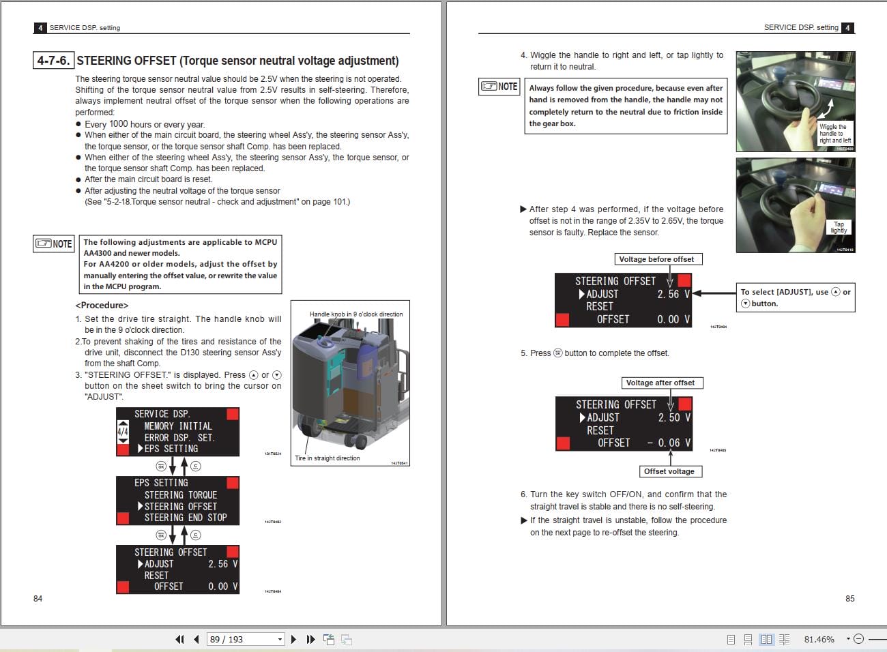Click 'Handle knob in 9 o'clock direction' caption
Screen dimensions: 887x652
(x=356, y=314)
